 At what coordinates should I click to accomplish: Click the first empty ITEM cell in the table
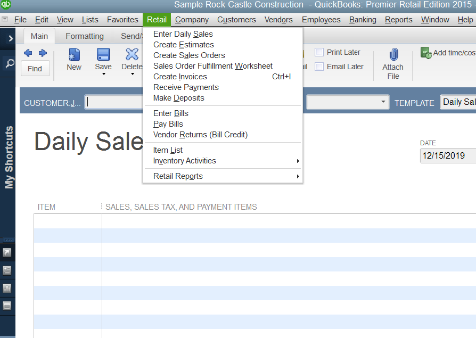tap(68, 221)
